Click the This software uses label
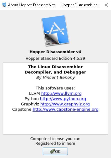The width and height of the screenshot is (111, 158). tap(55, 88)
